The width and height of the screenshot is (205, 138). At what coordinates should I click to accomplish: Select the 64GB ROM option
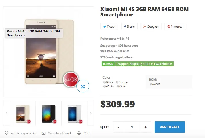pos(151,84)
